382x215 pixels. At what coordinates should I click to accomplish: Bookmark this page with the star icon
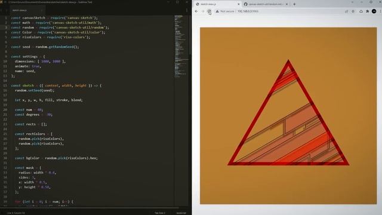point(353,11)
